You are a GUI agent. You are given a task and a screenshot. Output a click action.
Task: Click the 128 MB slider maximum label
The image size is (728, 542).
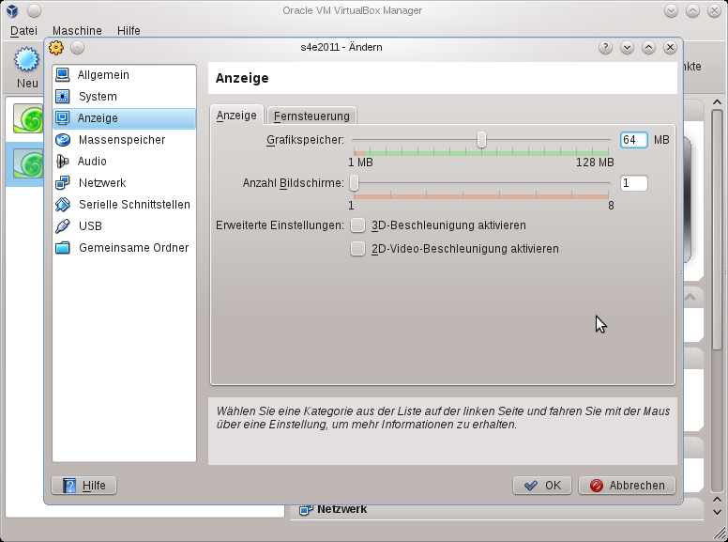(595, 163)
